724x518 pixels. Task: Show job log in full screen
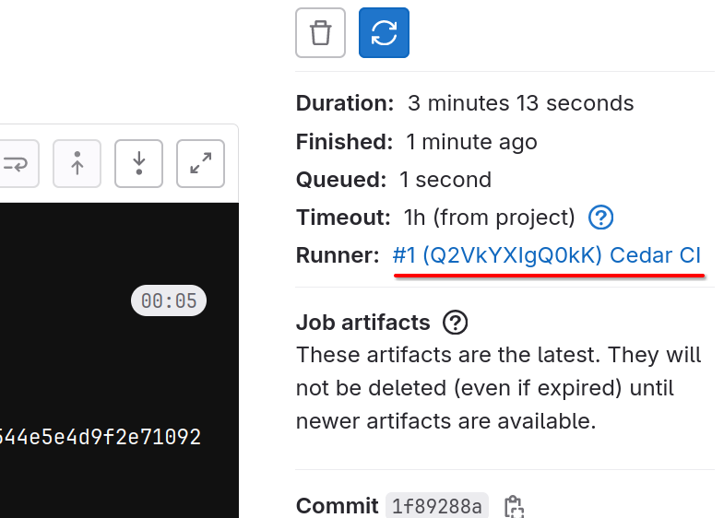pyautogui.click(x=200, y=163)
